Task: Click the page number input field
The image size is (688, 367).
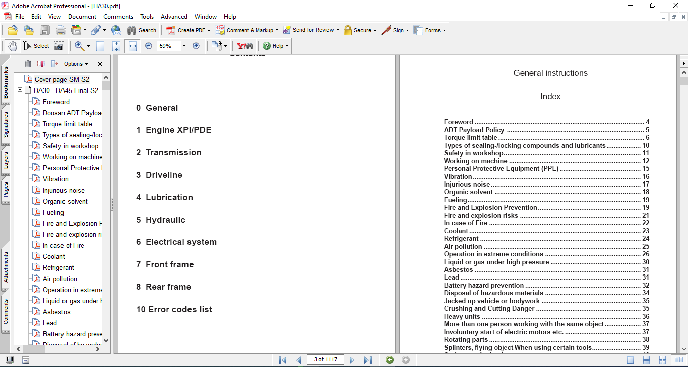Action: point(326,360)
